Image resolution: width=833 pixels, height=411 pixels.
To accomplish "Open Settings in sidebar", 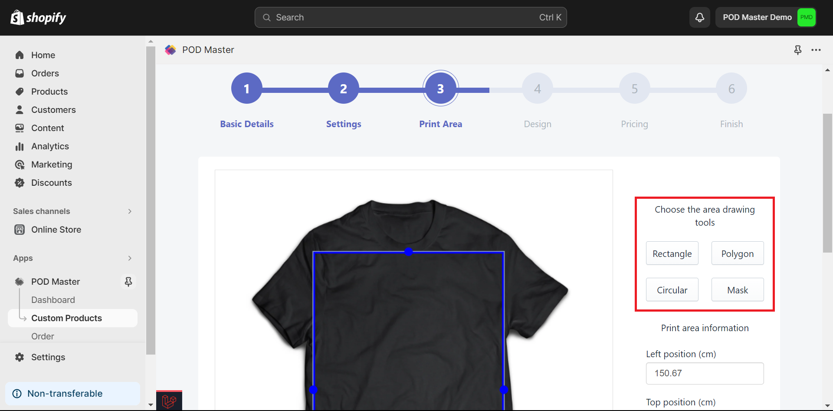I will [x=48, y=357].
